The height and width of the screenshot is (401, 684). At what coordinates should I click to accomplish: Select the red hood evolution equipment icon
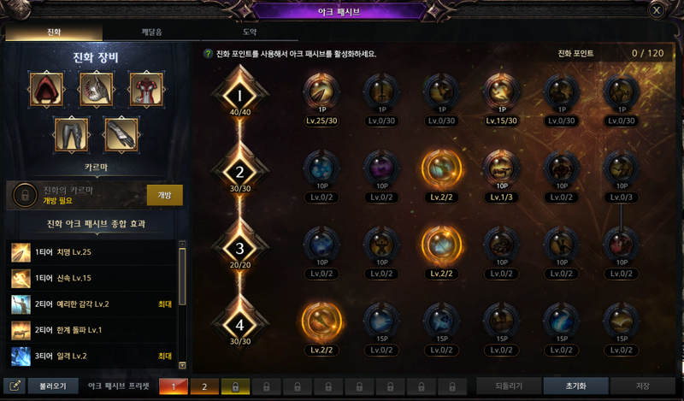(x=46, y=90)
